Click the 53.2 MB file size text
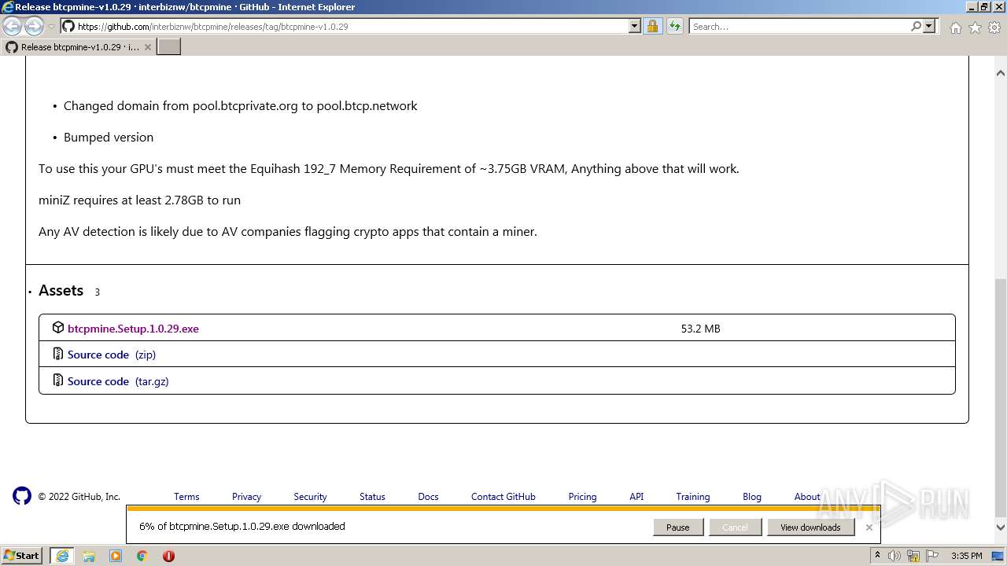This screenshot has width=1007, height=566. pyautogui.click(x=700, y=329)
